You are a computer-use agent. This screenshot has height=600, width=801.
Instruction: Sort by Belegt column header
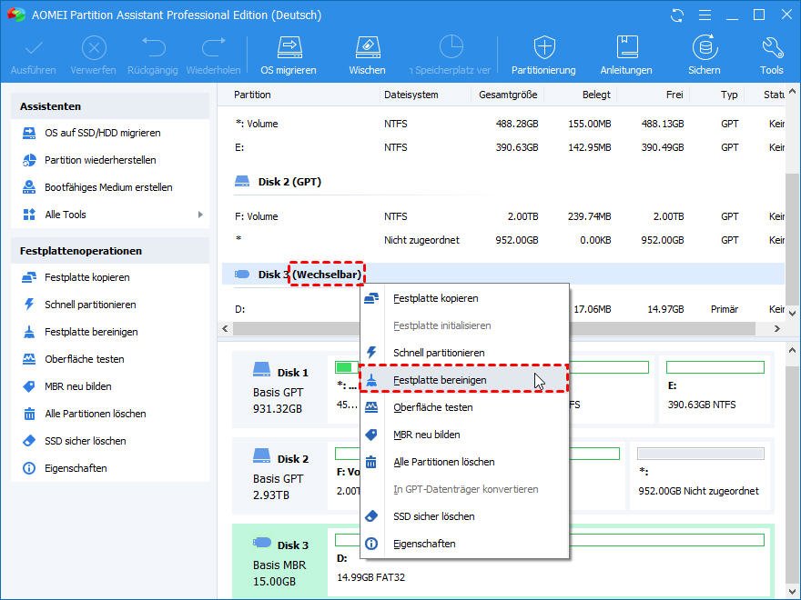click(596, 95)
